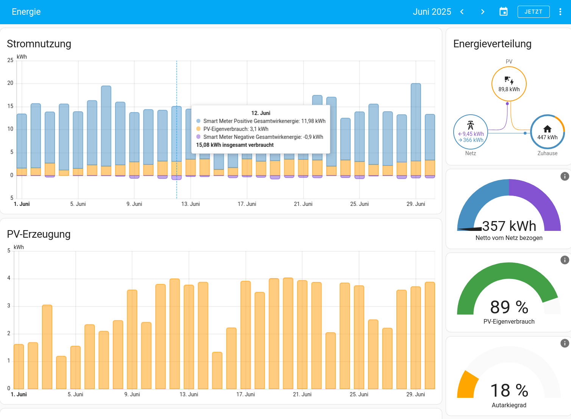Click the PV solar panel icon circle
Viewport: 571px width, 419px height.
[509, 84]
